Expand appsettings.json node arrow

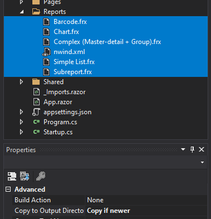point(21,112)
